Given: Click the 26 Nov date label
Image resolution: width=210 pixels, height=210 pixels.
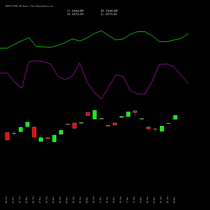Looking at the screenshot, I should coord(33,199).
